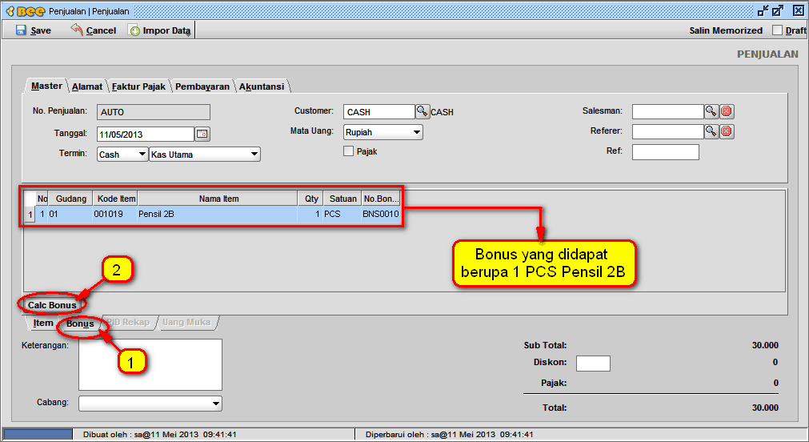Viewport: 809px width, 442px height.
Task: Click the Impor Data green icon
Action: [134, 30]
